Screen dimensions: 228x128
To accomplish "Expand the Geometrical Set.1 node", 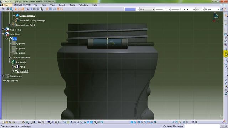I will [x=10, y=25].
